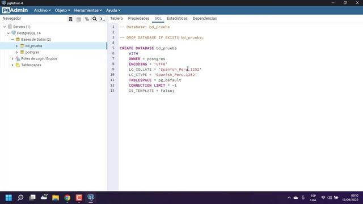363x204 pixels.
Task: Click the ENCODING = 'UTF8' line
Action: 148,64
